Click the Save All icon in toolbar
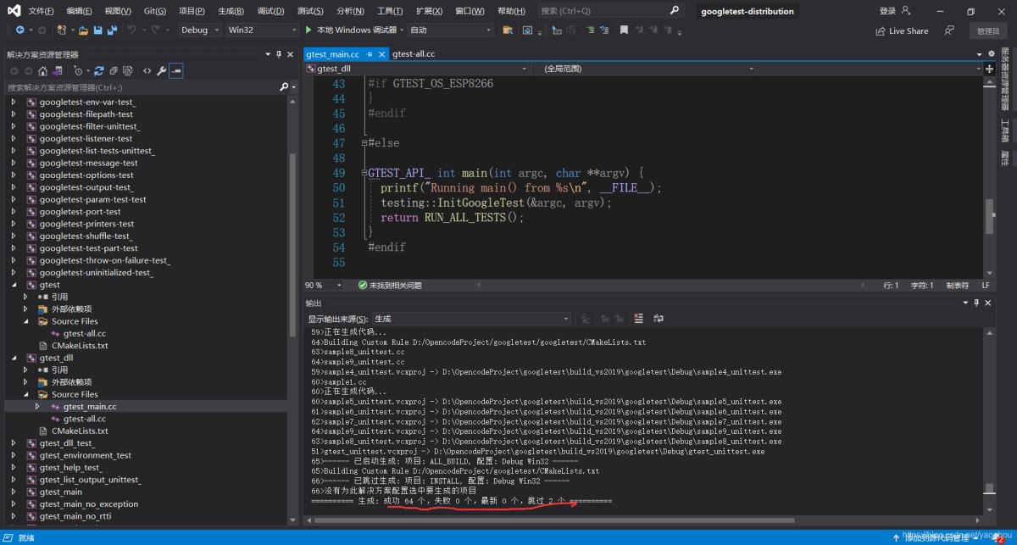This screenshot has height=545, width=1017. (x=113, y=30)
